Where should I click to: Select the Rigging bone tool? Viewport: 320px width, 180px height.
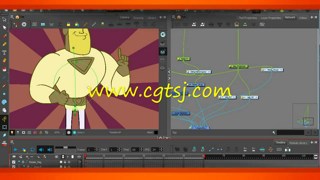[x=4, y=119]
